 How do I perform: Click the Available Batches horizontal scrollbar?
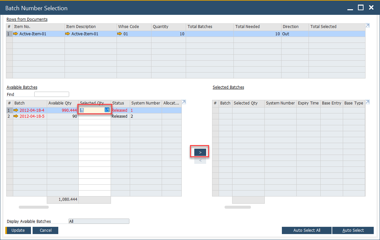[x=34, y=207]
